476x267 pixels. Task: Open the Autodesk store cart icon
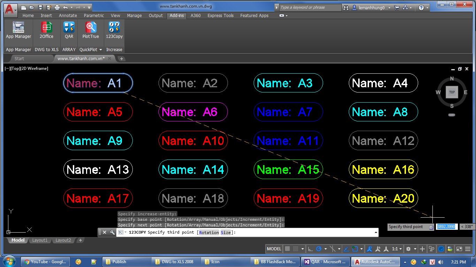(x=397, y=7)
